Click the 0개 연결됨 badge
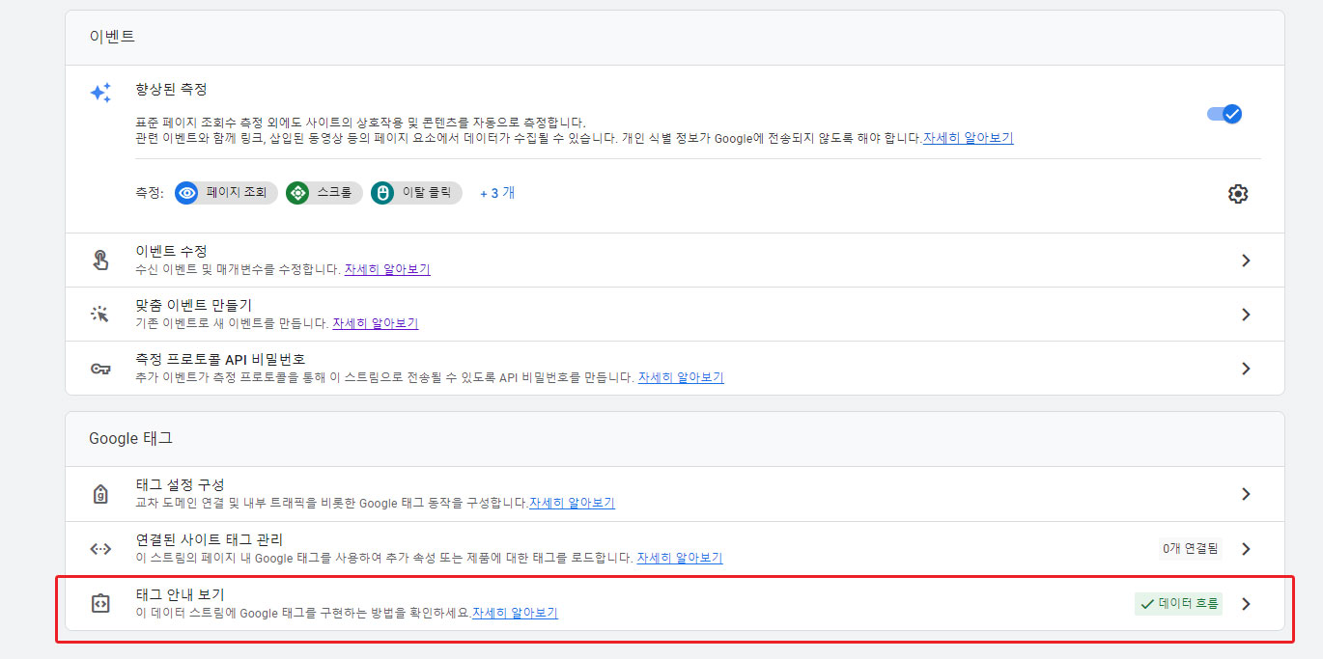The width and height of the screenshot is (1323, 659). tap(1191, 549)
